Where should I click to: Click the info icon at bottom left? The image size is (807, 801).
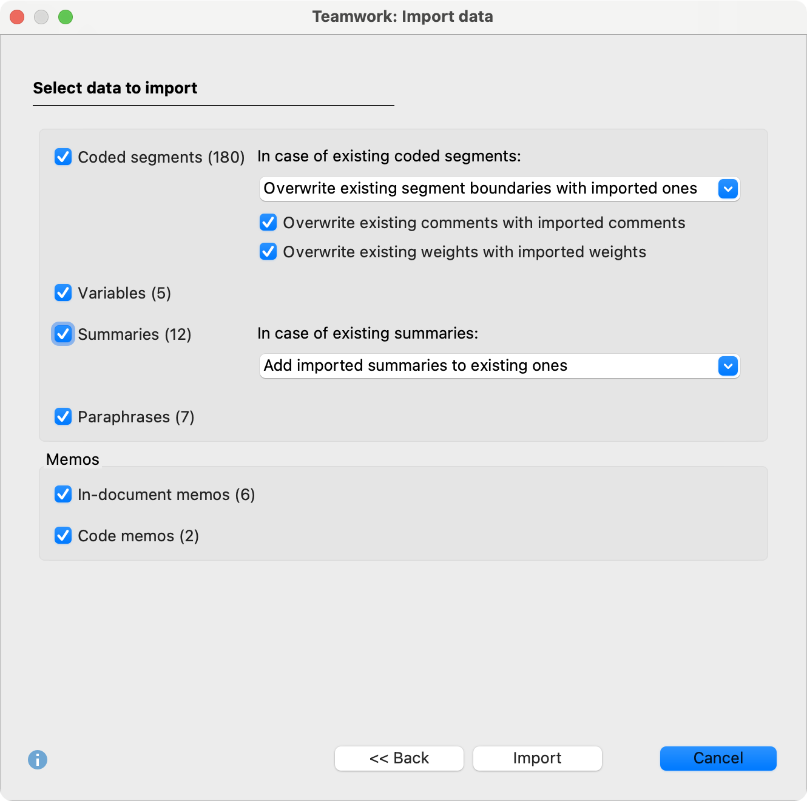point(38,759)
